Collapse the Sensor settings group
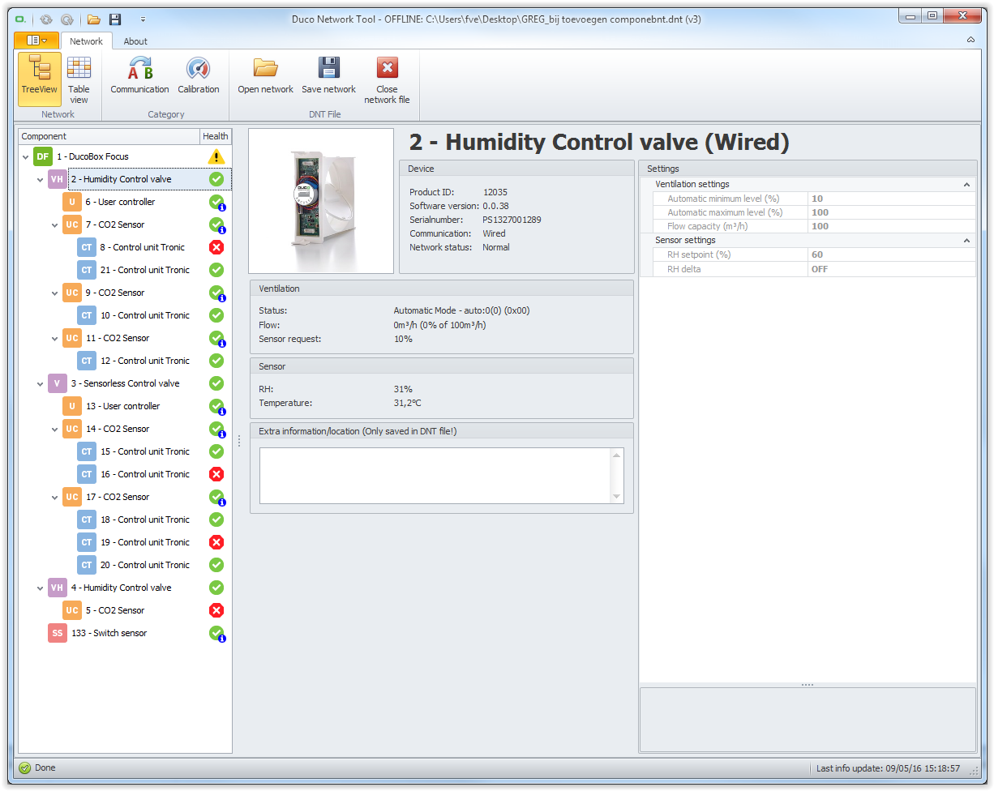The image size is (994, 791). pyautogui.click(x=966, y=241)
